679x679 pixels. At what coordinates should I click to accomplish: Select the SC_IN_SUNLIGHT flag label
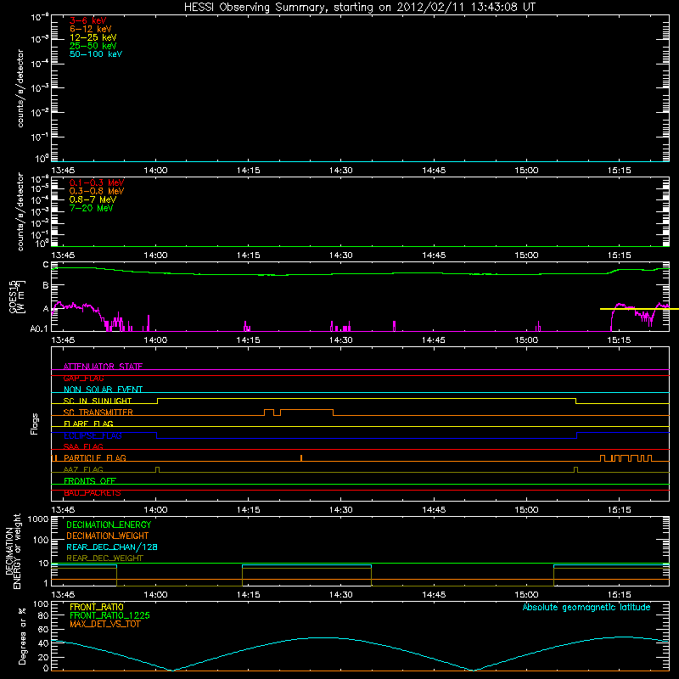coord(98,401)
